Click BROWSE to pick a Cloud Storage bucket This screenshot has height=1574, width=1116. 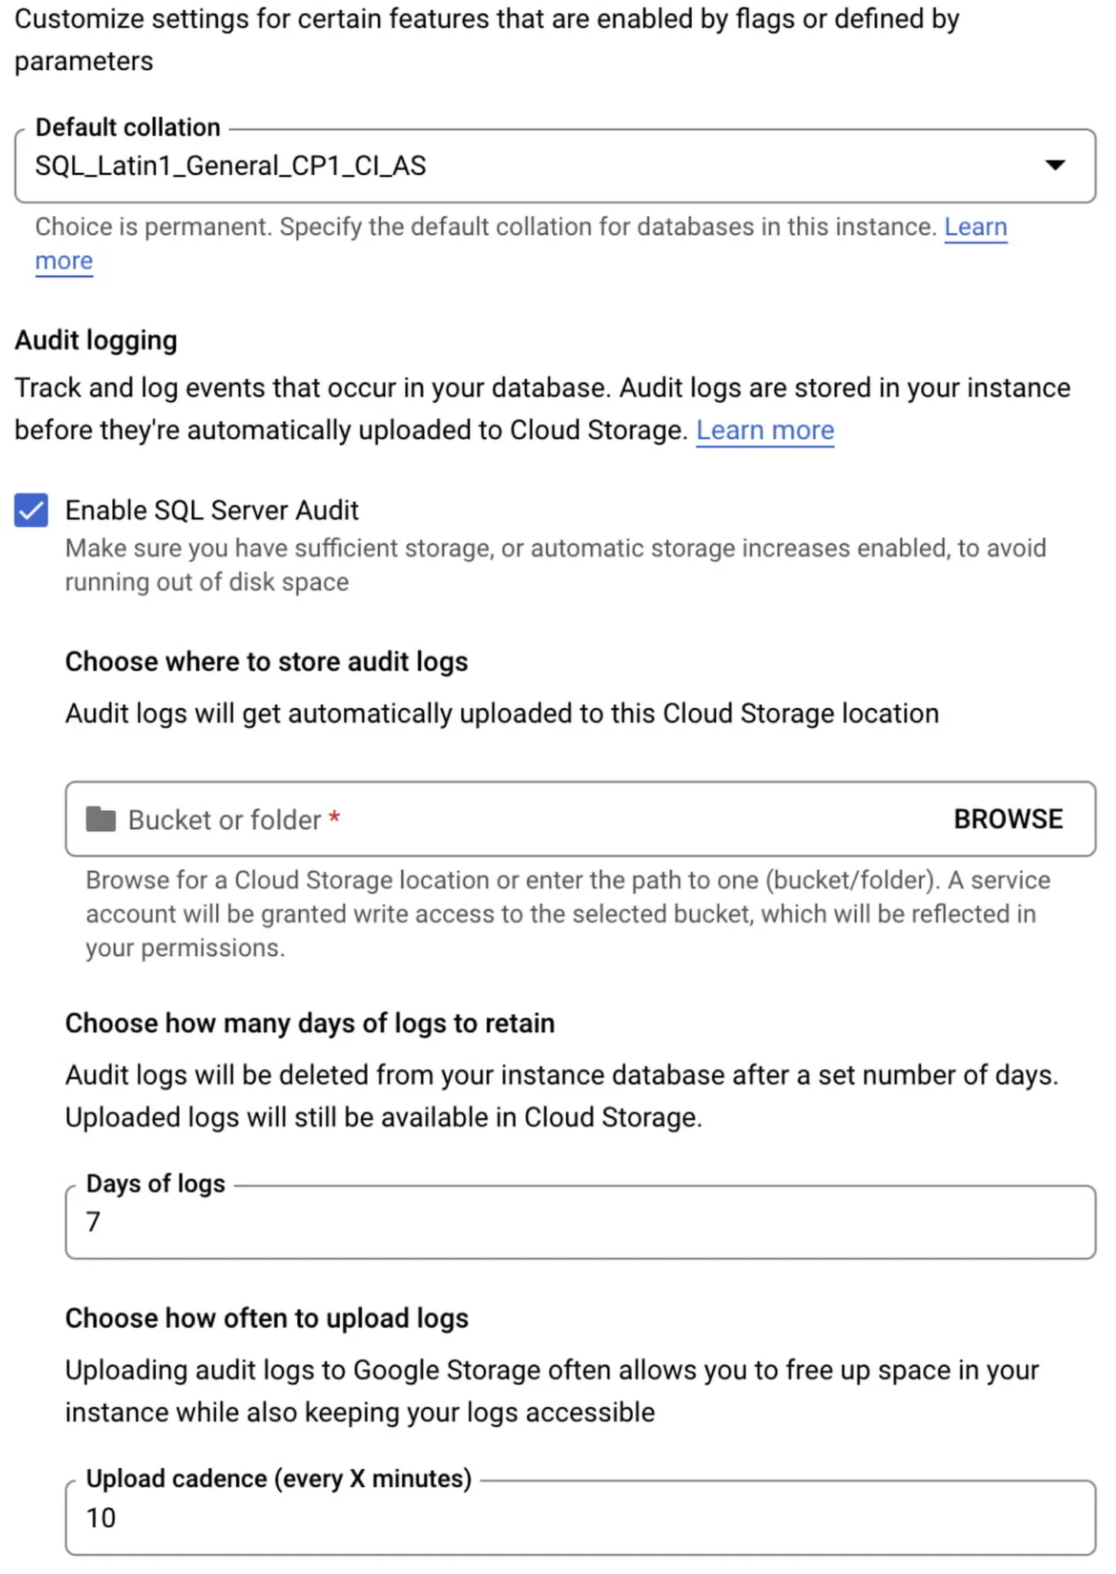pyautogui.click(x=1008, y=819)
